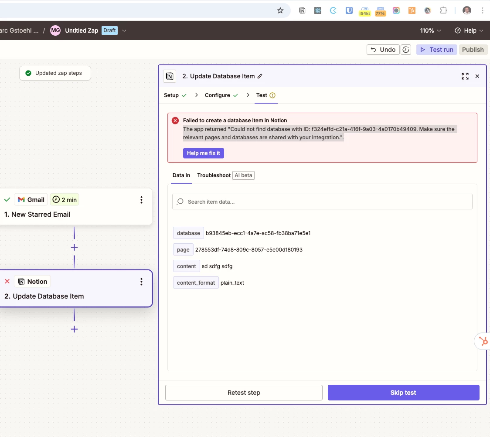Open Help menu dropdown

469,30
